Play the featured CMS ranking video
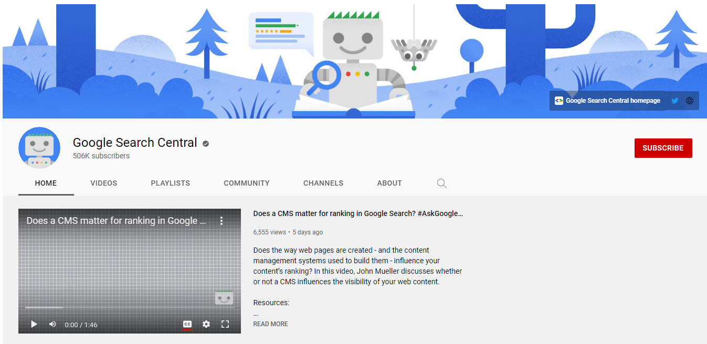The height and width of the screenshot is (344, 707). tap(34, 324)
